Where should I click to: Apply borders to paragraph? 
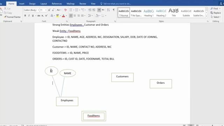click(103, 15)
